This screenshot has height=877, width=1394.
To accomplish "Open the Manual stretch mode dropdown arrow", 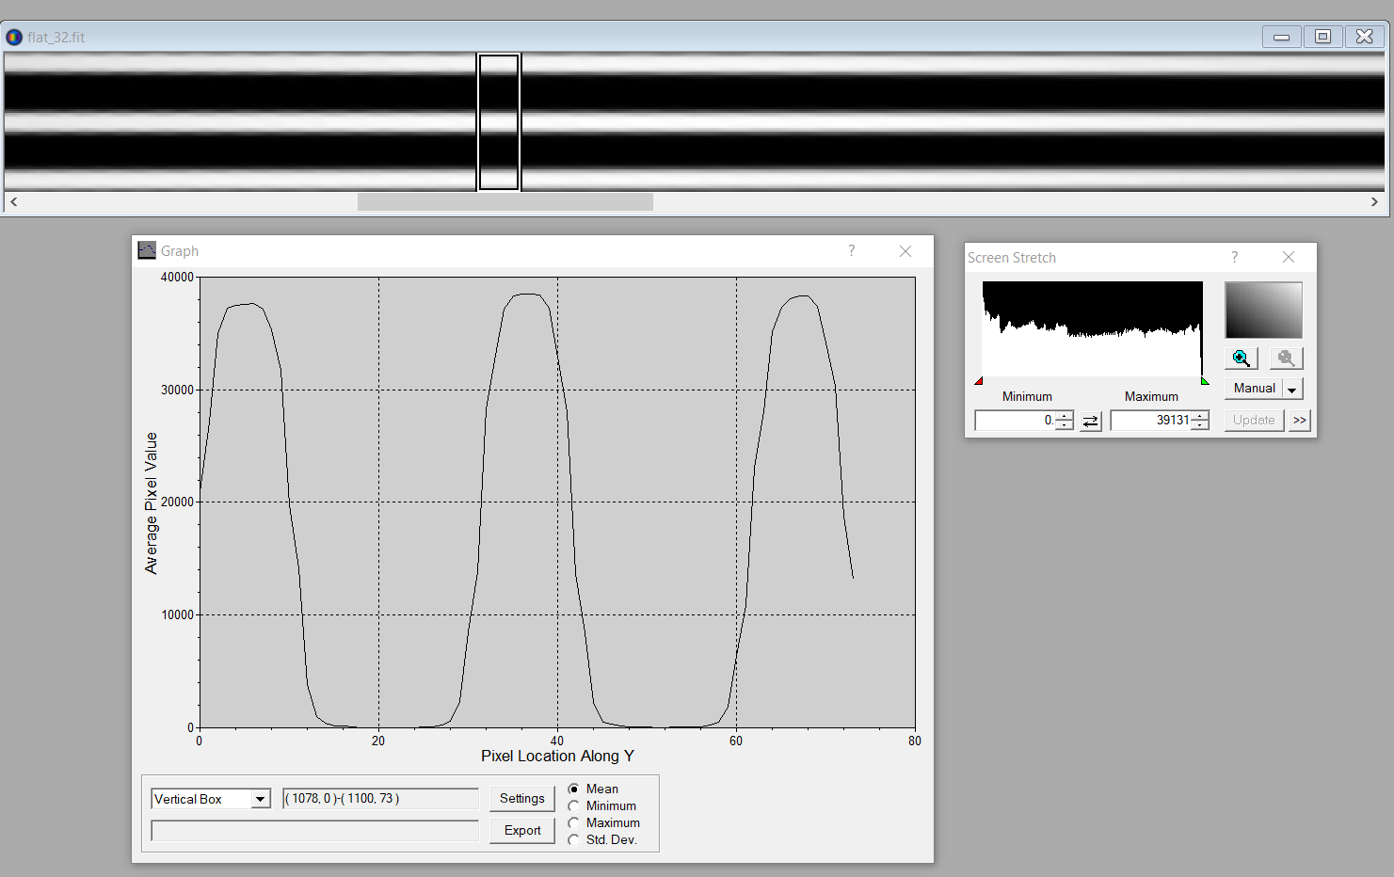I will click(x=1292, y=390).
